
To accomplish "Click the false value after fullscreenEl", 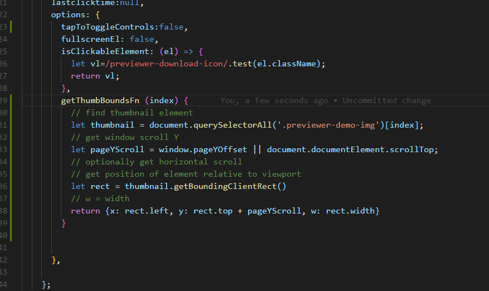I will point(142,39).
